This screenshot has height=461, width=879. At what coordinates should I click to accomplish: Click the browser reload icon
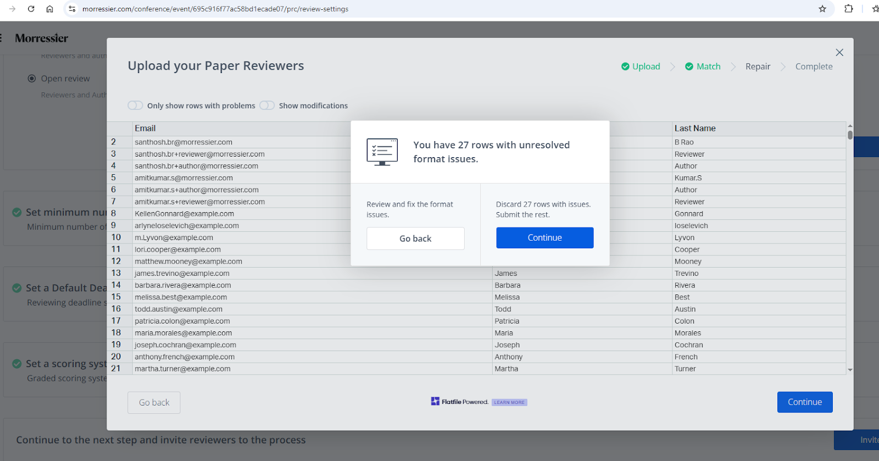[31, 9]
